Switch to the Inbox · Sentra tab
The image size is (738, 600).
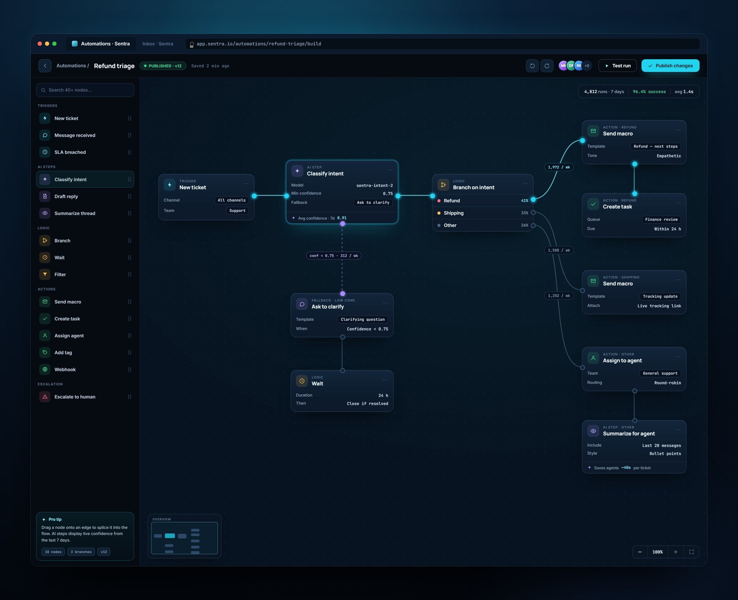[x=158, y=44]
